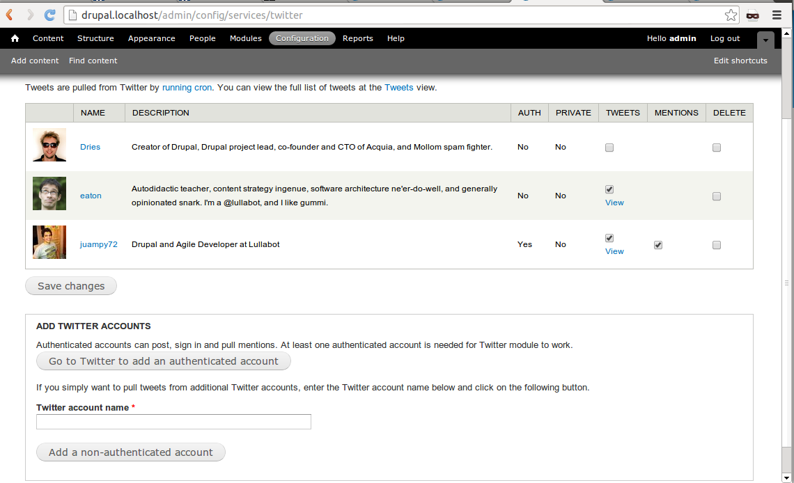Open the People admin menu
The height and width of the screenshot is (483, 794).
[203, 38]
